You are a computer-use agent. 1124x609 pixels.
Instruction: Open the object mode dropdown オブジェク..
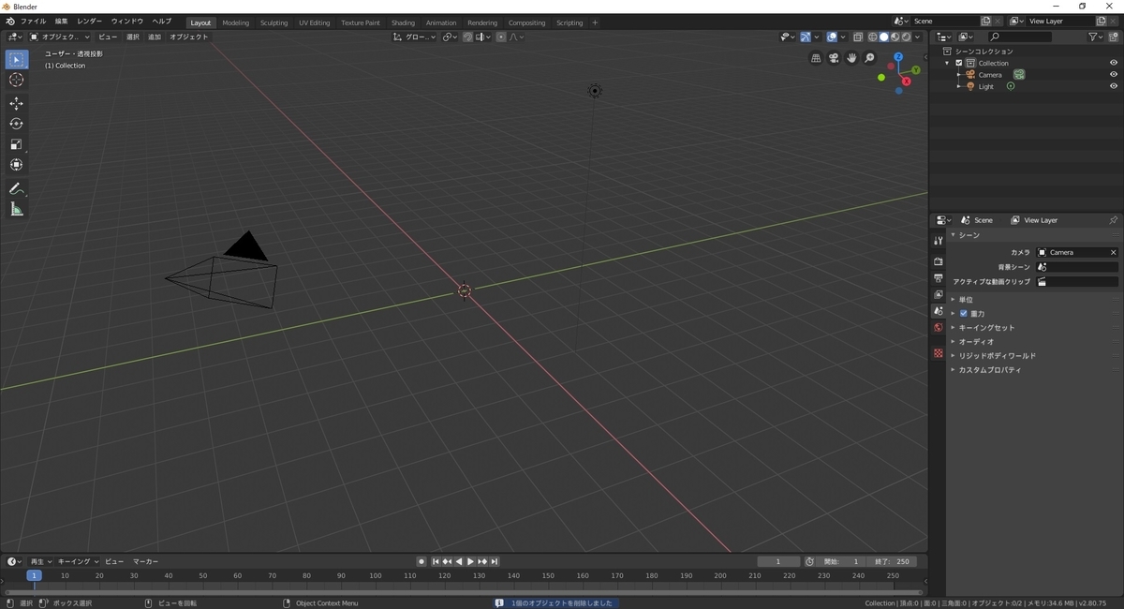pyautogui.click(x=60, y=37)
